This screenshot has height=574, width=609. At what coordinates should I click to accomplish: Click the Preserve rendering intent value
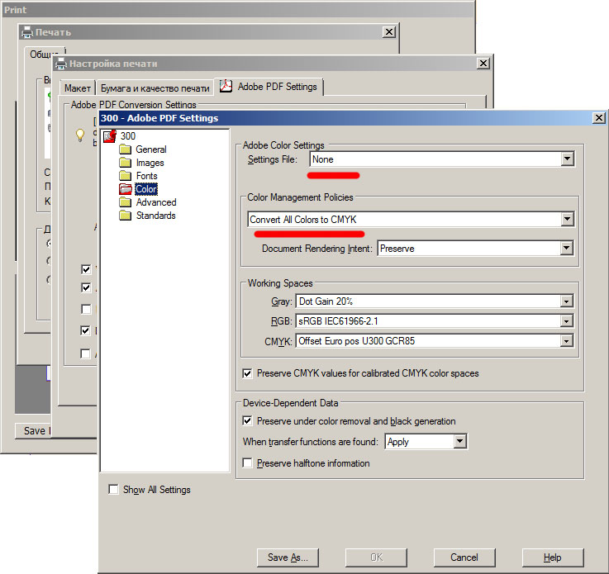tap(397, 249)
